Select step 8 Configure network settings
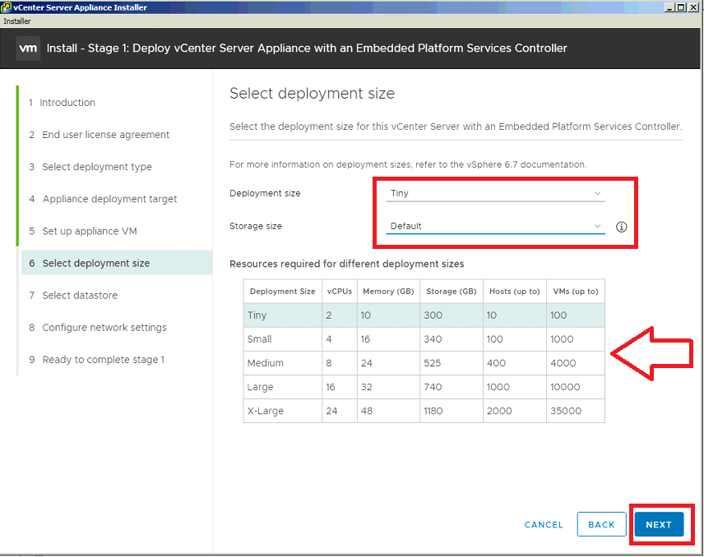 tap(97, 328)
